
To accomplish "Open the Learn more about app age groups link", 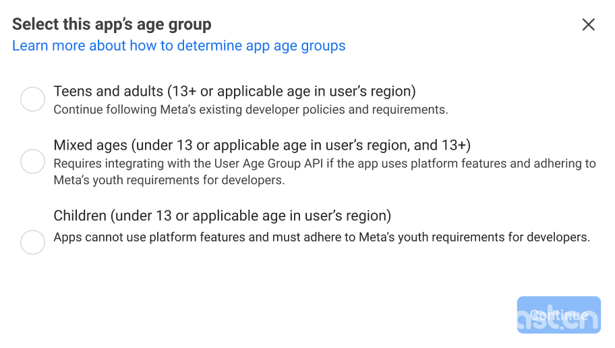I will click(x=179, y=45).
